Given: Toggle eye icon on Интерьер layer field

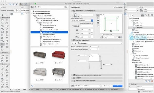Looking at the screenshot, I should (22, 10).
